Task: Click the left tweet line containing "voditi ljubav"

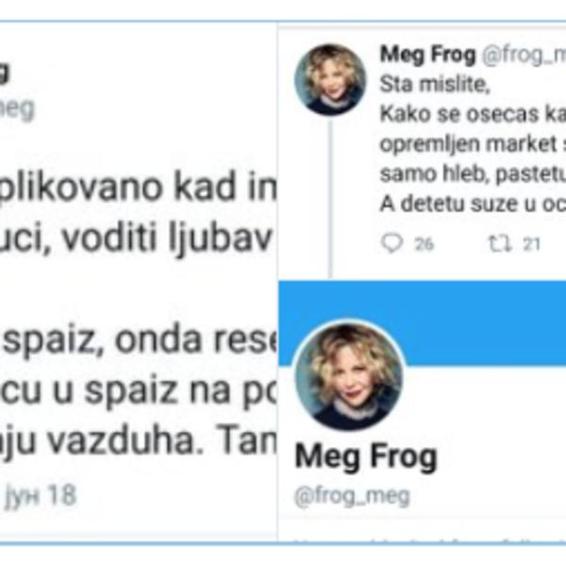Action: (137, 239)
